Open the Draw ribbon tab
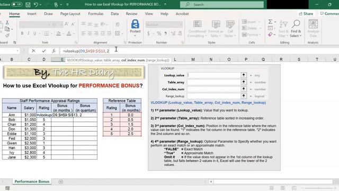339x191 pixels. 48,14
